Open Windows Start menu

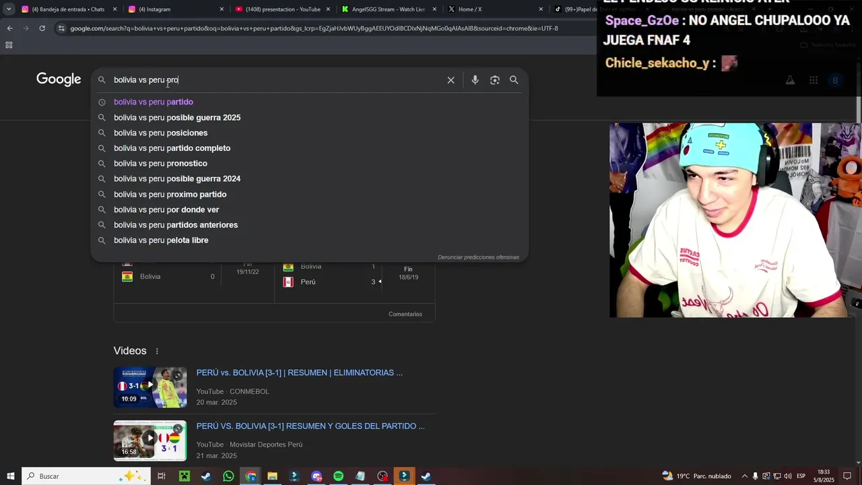coord(11,476)
